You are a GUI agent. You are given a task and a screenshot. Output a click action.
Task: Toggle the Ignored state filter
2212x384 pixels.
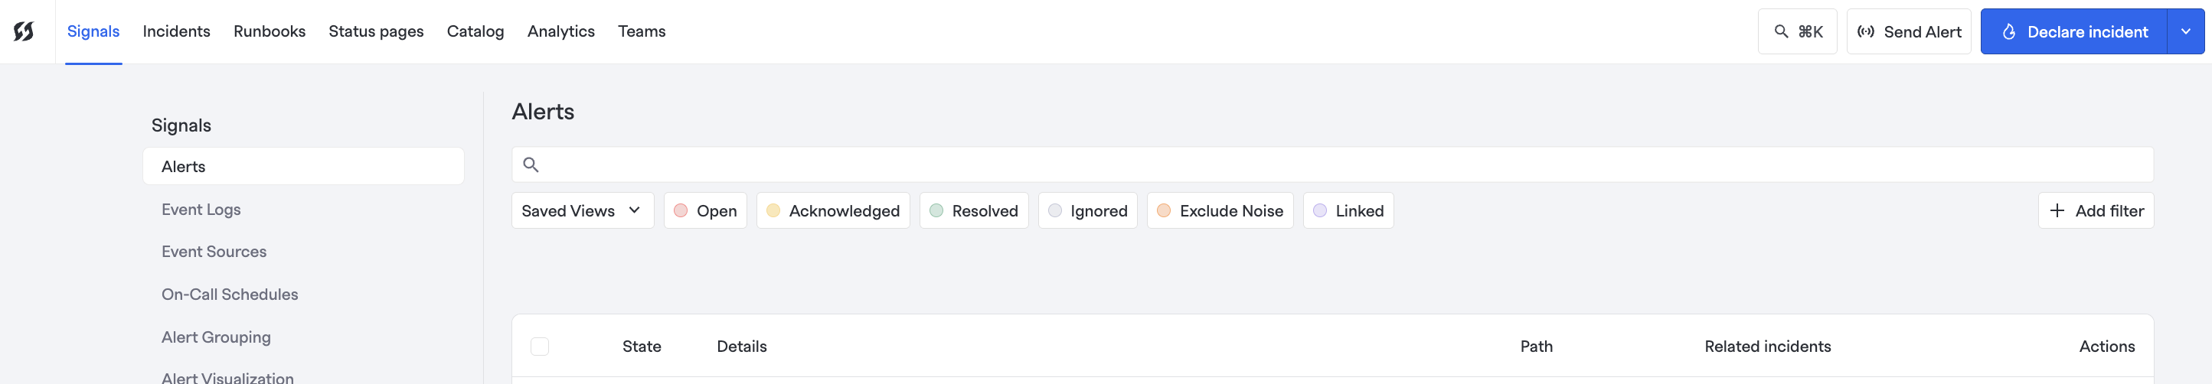pyautogui.click(x=1087, y=211)
